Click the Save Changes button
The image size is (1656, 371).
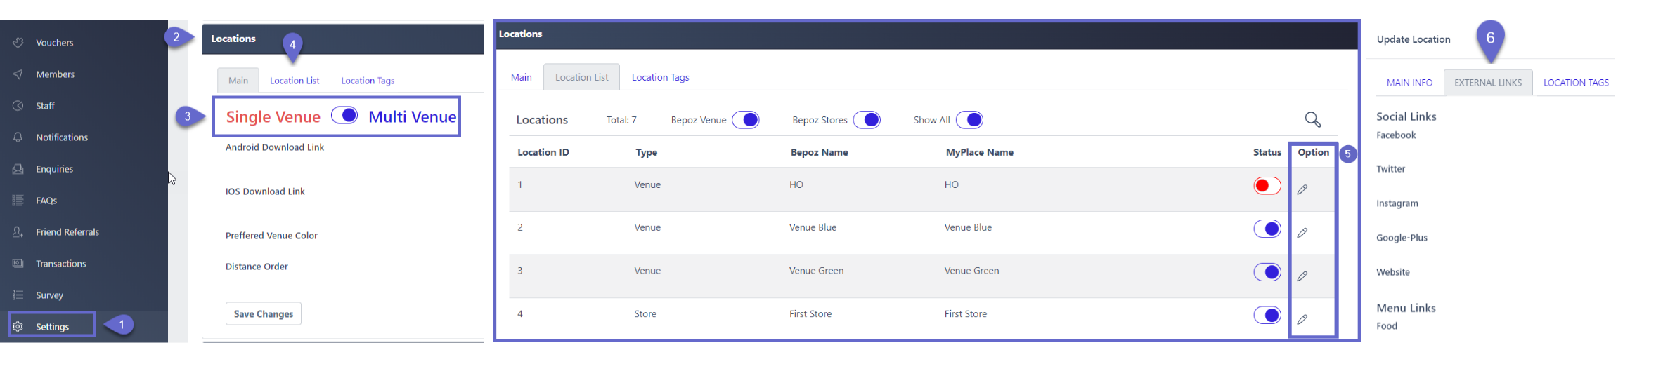click(x=264, y=314)
